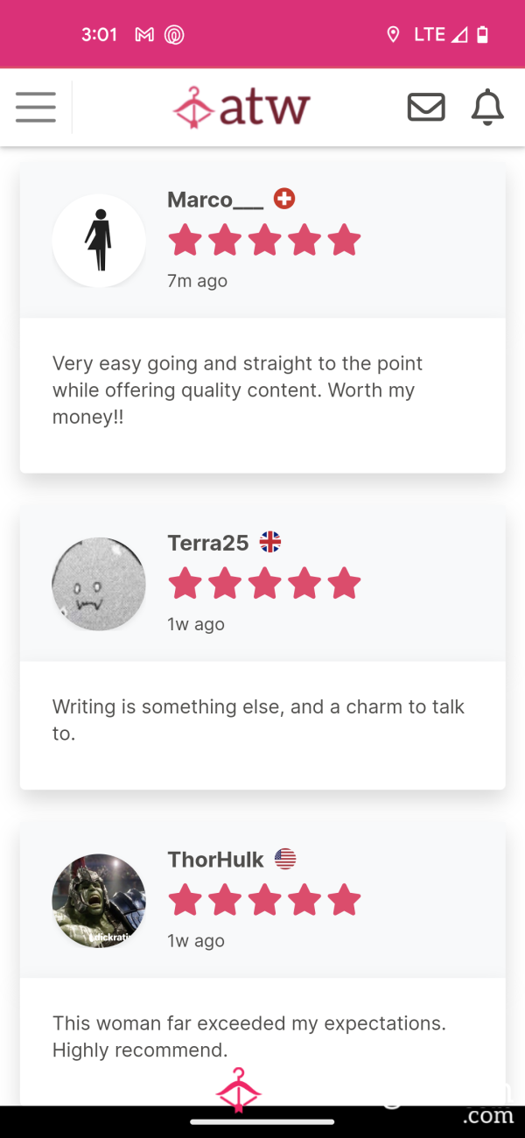525x1138 pixels.
Task: Tap the UK flag beside Terra25
Action: (x=270, y=542)
